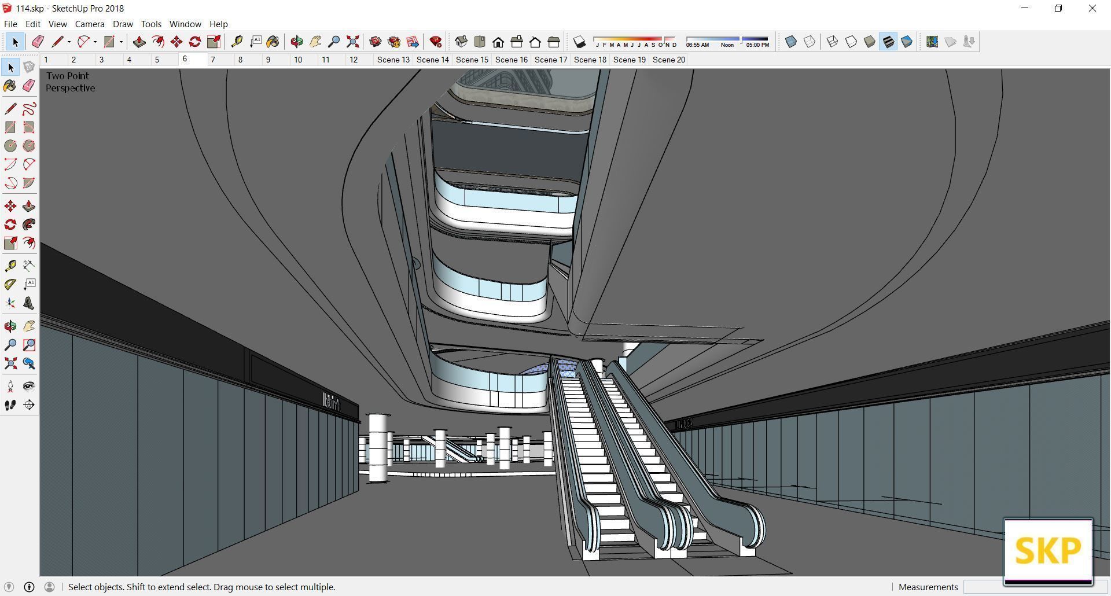The width and height of the screenshot is (1111, 596).
Task: Open the View menu
Action: pyautogui.click(x=57, y=24)
